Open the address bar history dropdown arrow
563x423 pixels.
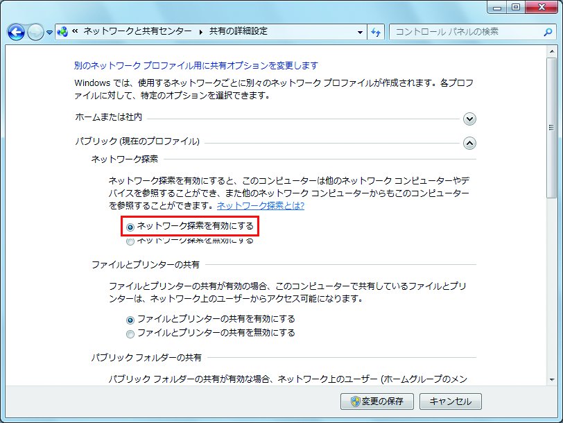click(x=361, y=32)
